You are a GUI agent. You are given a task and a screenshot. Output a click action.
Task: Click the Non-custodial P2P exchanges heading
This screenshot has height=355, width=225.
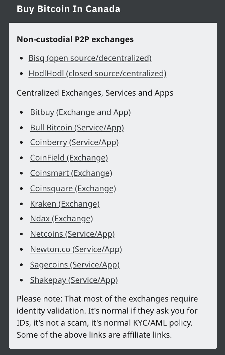coord(75,39)
